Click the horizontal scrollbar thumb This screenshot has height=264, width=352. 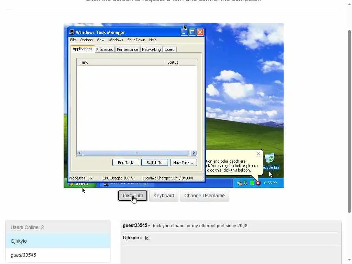click(x=136, y=153)
